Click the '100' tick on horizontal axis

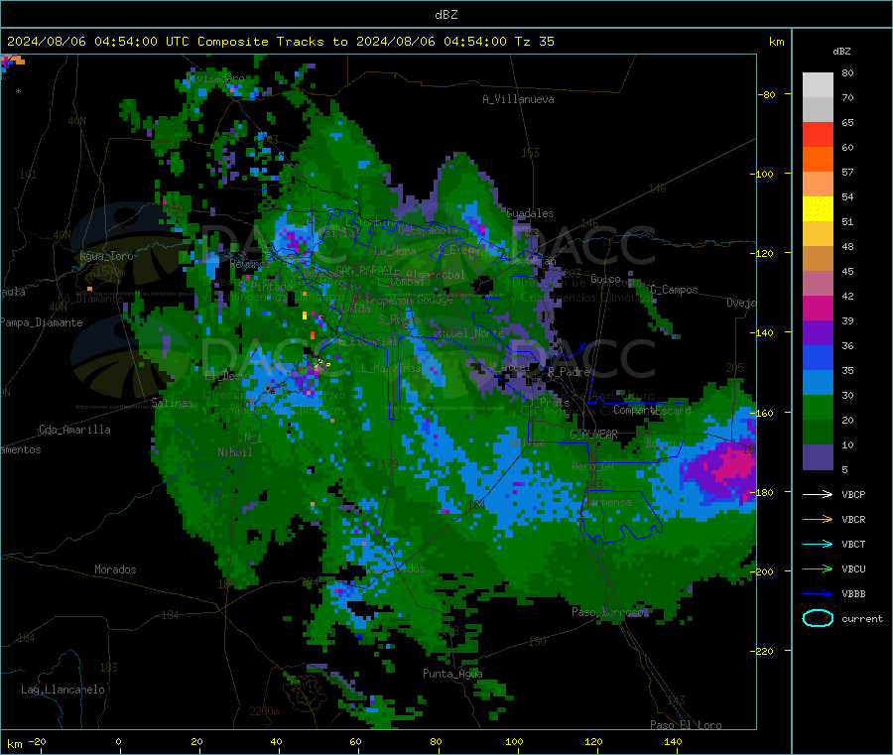point(514,741)
